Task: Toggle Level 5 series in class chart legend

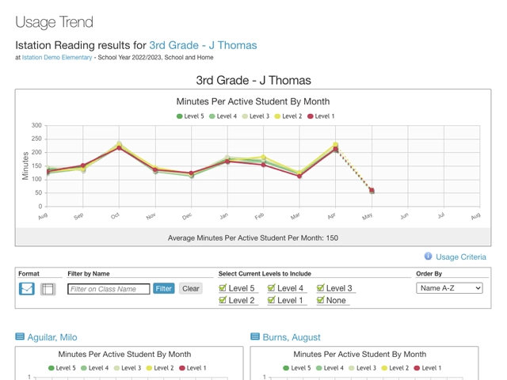Action: [x=190, y=116]
